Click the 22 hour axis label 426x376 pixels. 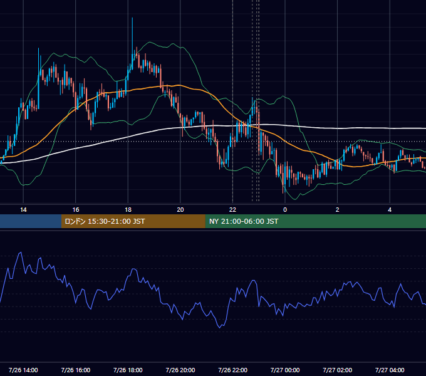pyautogui.click(x=232, y=210)
